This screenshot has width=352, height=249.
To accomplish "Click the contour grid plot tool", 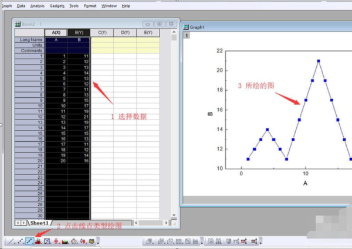I will (x=179, y=241).
